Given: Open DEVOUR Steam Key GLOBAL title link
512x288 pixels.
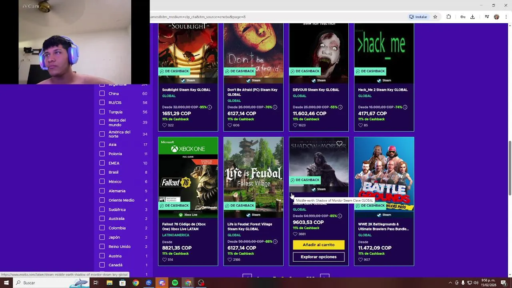Looking at the screenshot, I should coord(316,90).
